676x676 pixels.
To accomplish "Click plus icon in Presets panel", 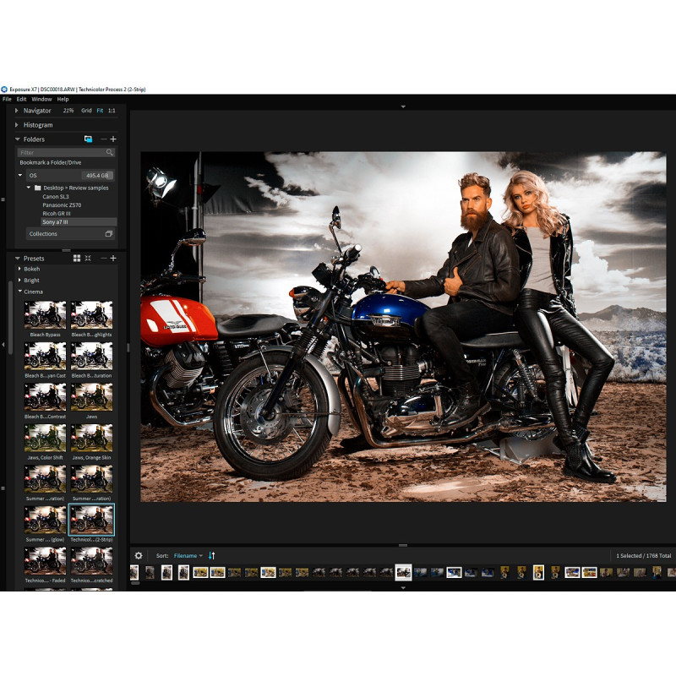I will point(114,258).
